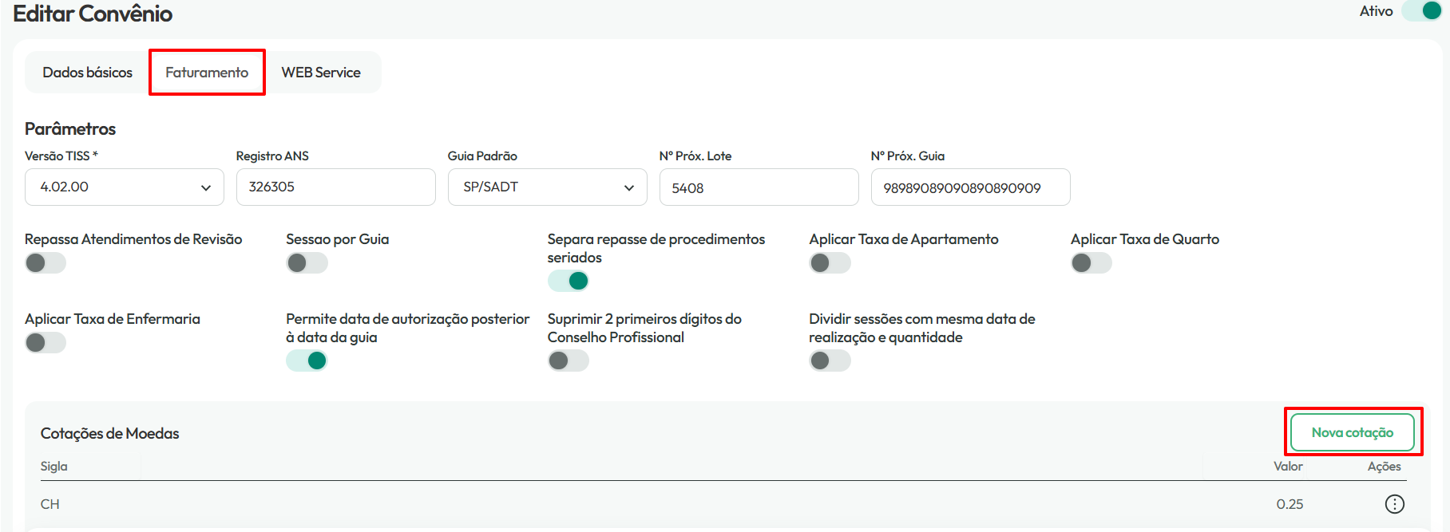Screen dimensions: 1450x532
Task: Enable Sessao por Guia toggle
Action: point(307,262)
